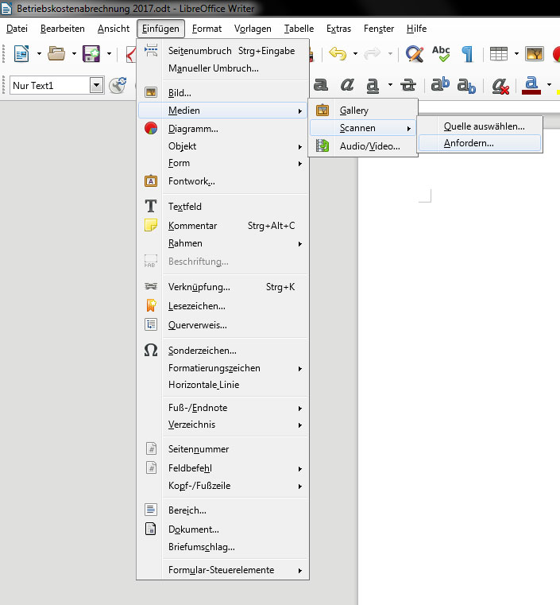Click the Audio/Video film icon

point(322,145)
